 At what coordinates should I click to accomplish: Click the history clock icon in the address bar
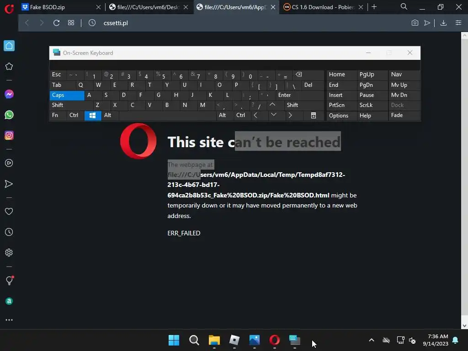click(x=92, y=23)
